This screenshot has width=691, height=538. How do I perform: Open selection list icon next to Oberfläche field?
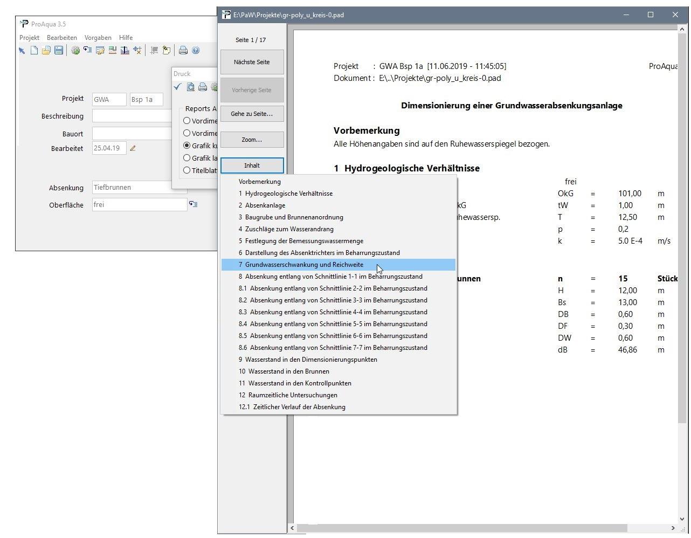point(193,204)
